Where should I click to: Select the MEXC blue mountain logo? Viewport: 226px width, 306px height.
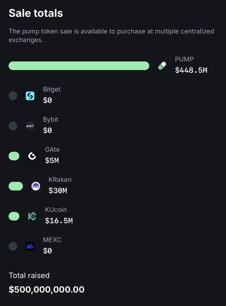point(30,246)
